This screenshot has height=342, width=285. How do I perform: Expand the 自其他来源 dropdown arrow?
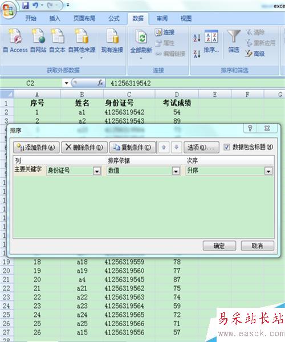[x=82, y=58]
